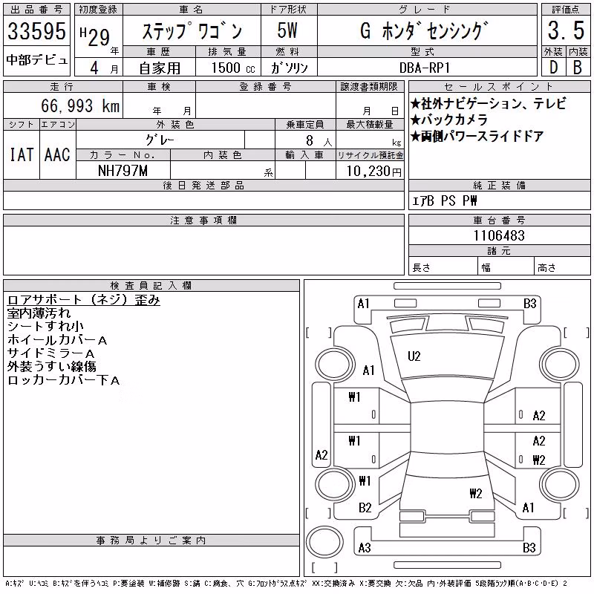Select the セールスポイント header

499,86
